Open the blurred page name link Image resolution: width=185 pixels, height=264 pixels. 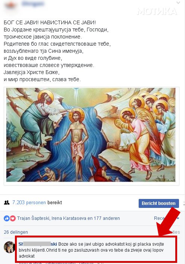click(x=33, y=3)
